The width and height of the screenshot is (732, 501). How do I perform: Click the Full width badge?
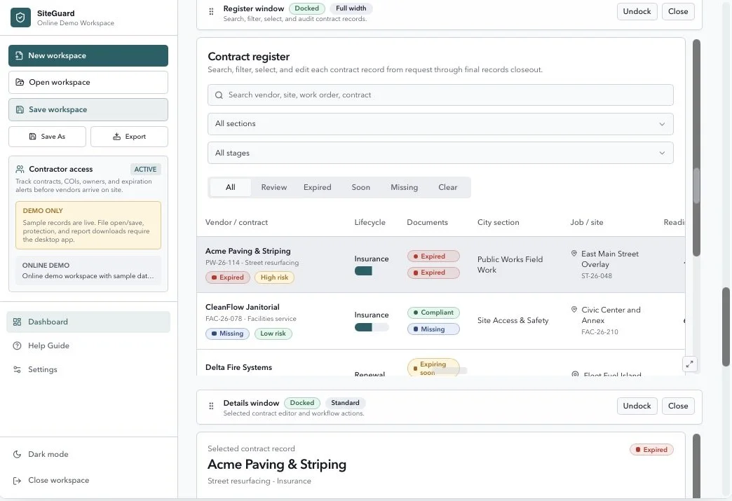(x=351, y=8)
